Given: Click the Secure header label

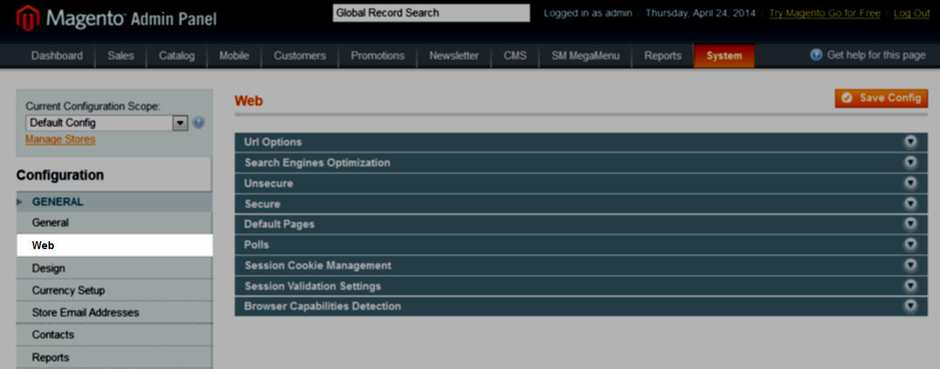Looking at the screenshot, I should coord(262,204).
